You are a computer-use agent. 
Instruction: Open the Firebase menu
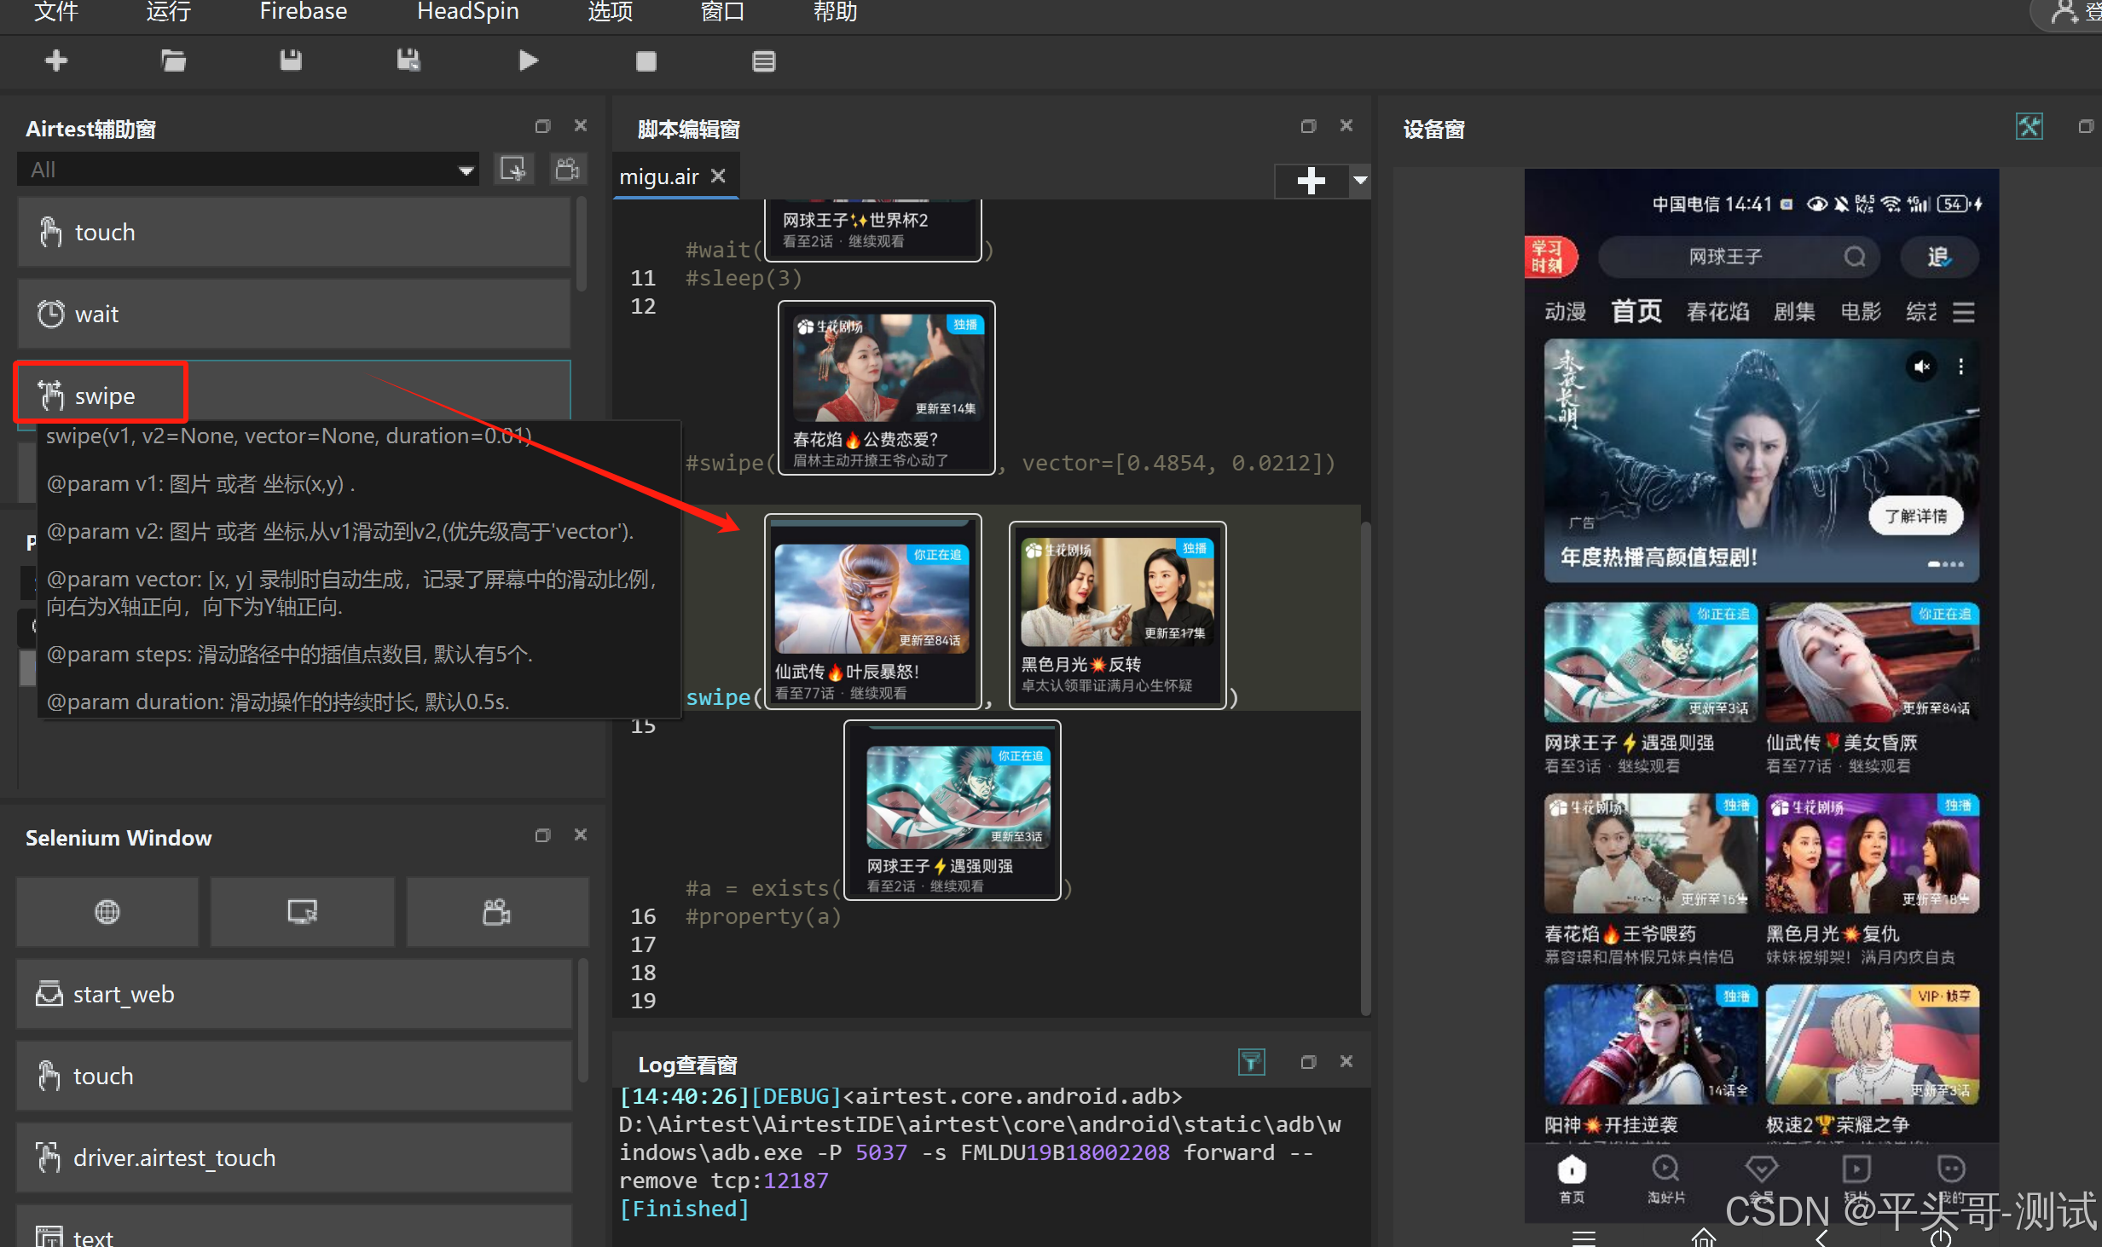coord(303,12)
